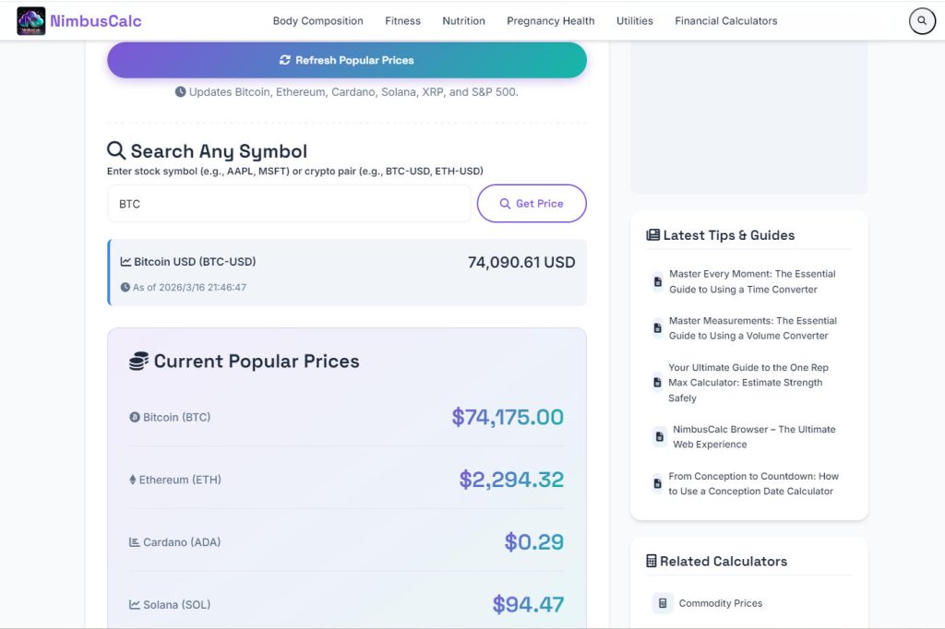Click the coins icon beside Current Popular Prices
This screenshot has height=629, width=945.
(x=138, y=361)
